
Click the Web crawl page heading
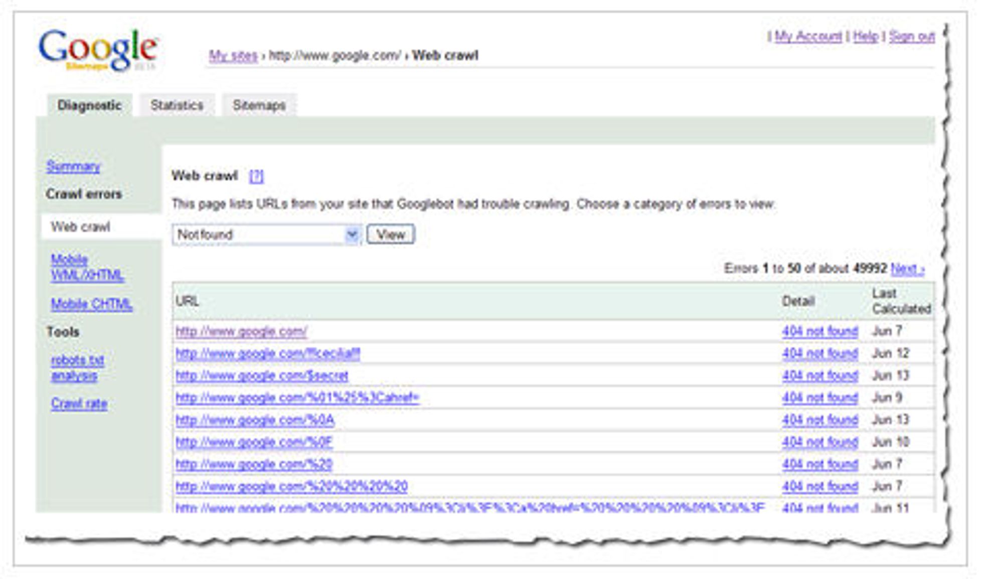coord(205,176)
